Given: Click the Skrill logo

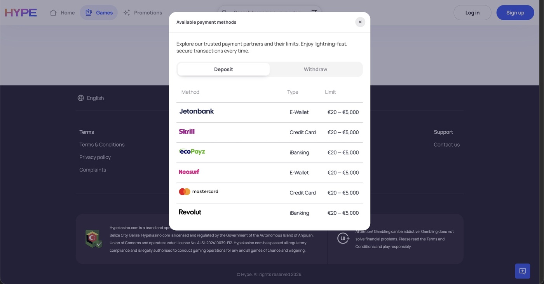Looking at the screenshot, I should [x=187, y=131].
